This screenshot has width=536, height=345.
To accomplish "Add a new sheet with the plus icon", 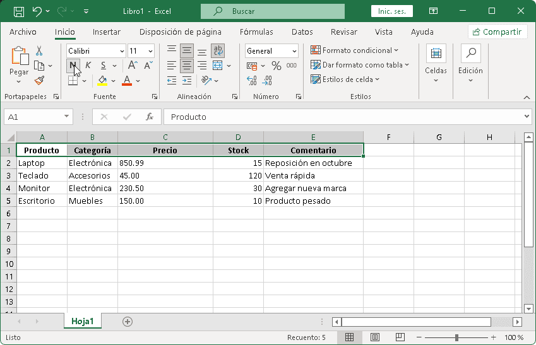I will point(128,321).
